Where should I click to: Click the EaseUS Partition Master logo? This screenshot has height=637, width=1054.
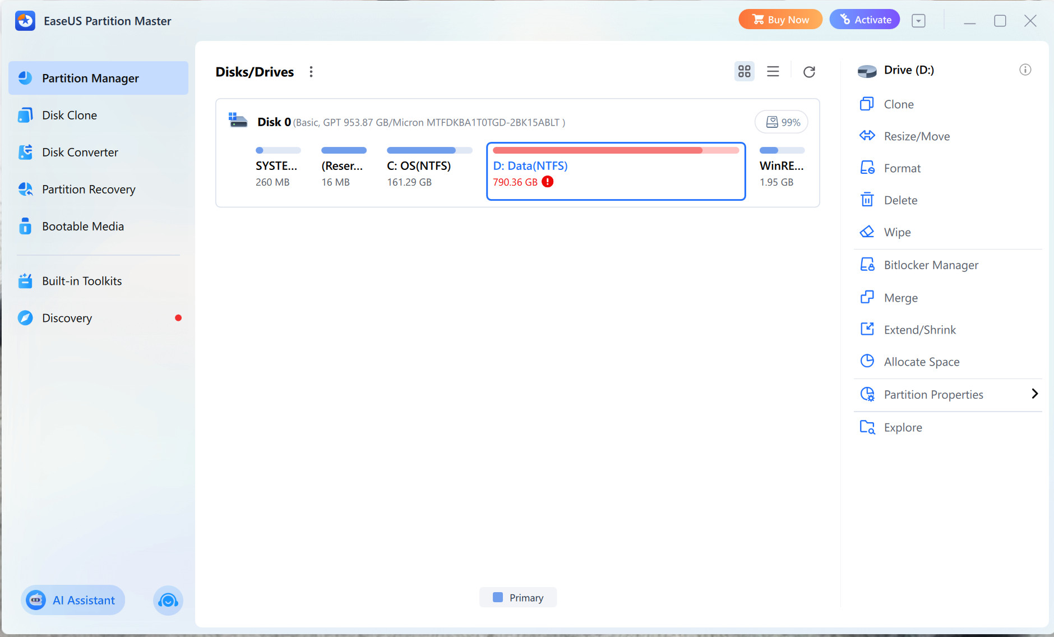[25, 21]
